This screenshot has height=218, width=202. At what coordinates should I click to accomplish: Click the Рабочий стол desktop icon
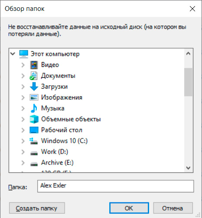[x=34, y=130]
